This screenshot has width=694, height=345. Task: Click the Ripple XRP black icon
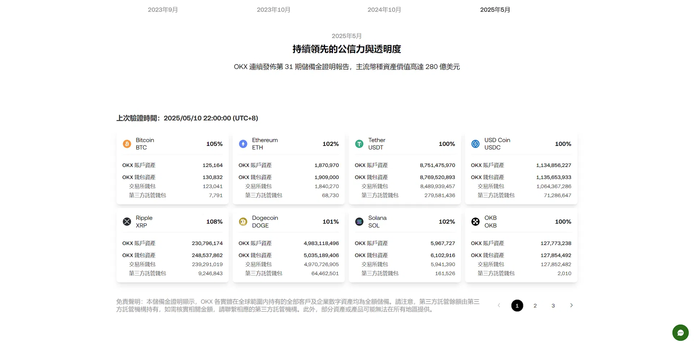(127, 221)
